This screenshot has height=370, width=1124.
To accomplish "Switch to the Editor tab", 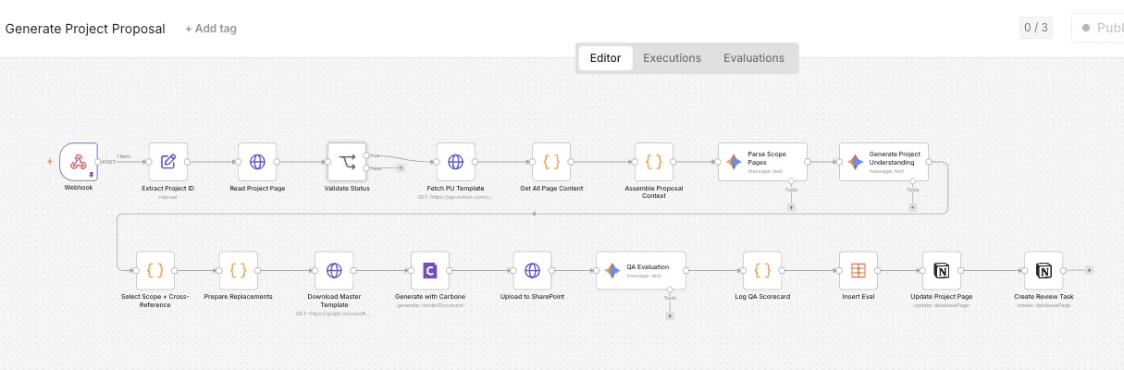I will 605,57.
